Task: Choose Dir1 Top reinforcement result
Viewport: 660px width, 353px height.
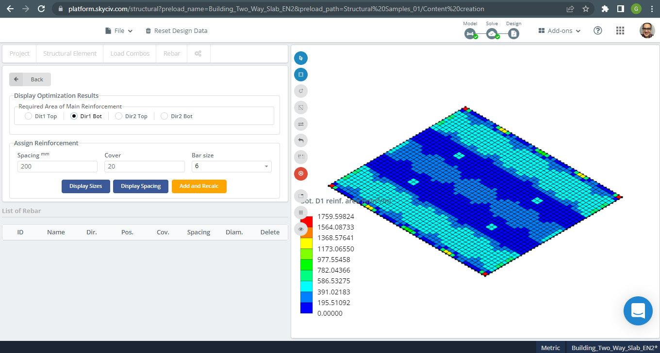Action: click(28, 116)
